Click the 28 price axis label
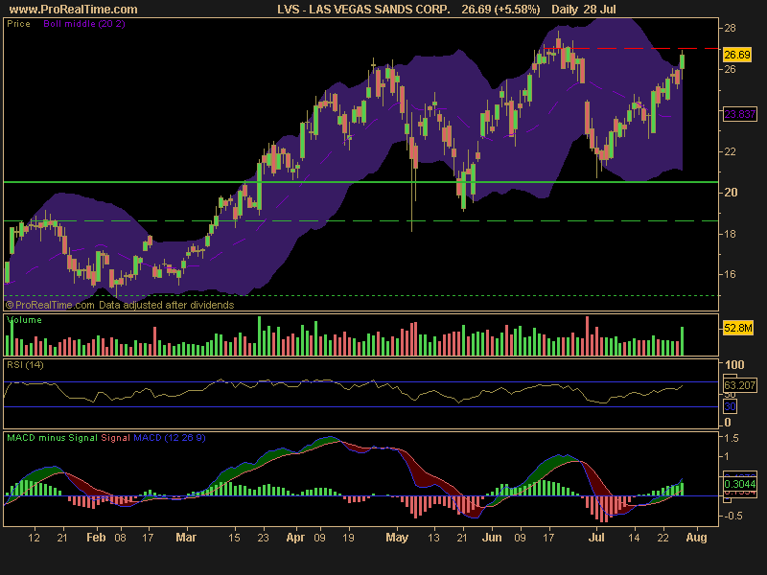 730,28
